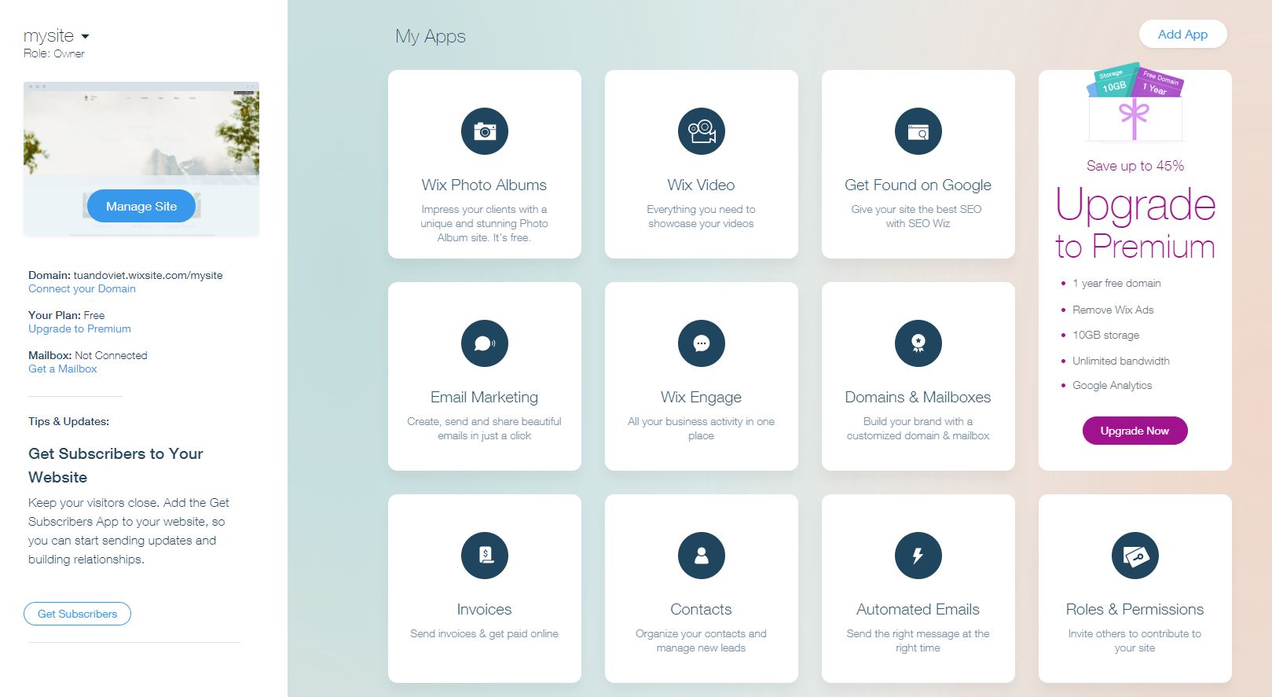The height and width of the screenshot is (697, 1272).
Task: Open the Contacts person icon
Action: click(701, 556)
